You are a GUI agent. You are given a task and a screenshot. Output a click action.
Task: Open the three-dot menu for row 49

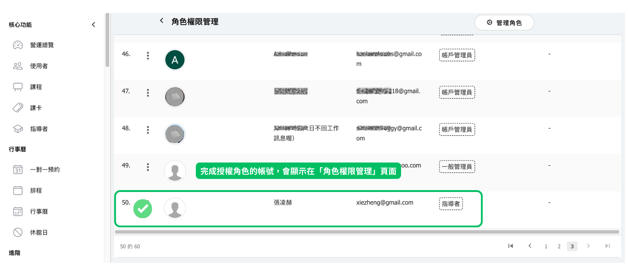148,167
